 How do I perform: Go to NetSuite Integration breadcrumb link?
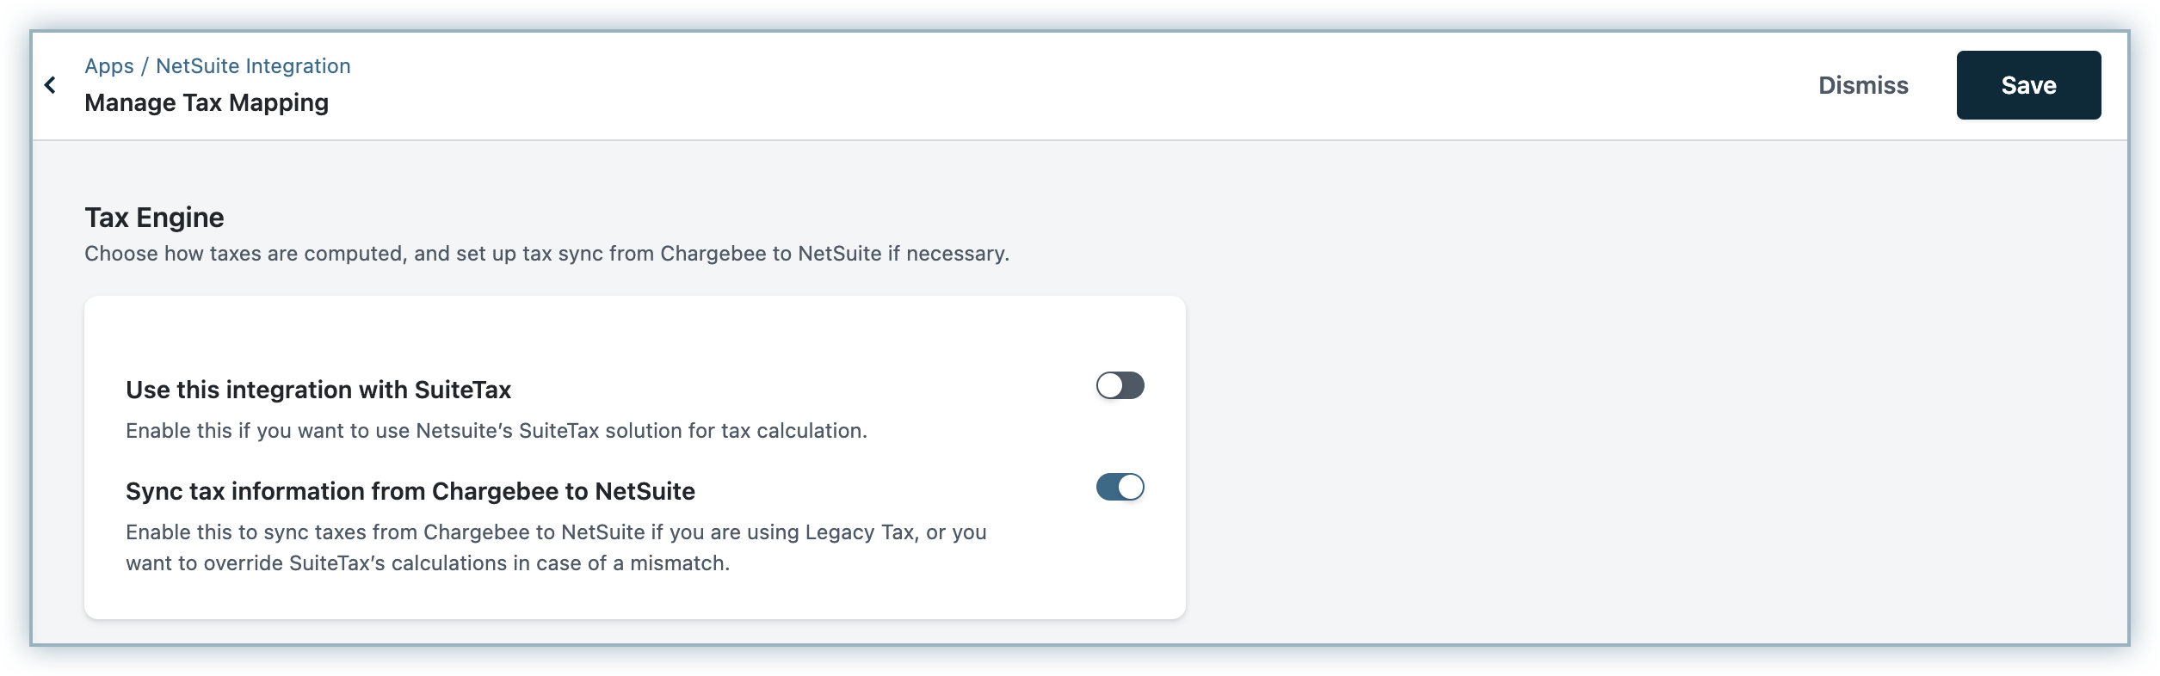point(253,66)
